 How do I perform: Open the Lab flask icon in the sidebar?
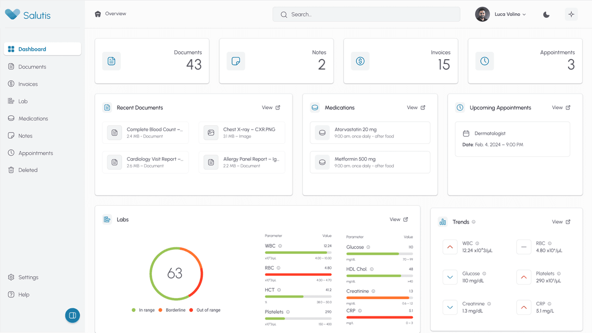tap(11, 101)
